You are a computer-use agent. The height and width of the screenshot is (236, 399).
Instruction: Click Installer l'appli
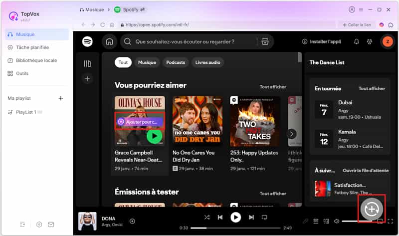pyautogui.click(x=322, y=41)
